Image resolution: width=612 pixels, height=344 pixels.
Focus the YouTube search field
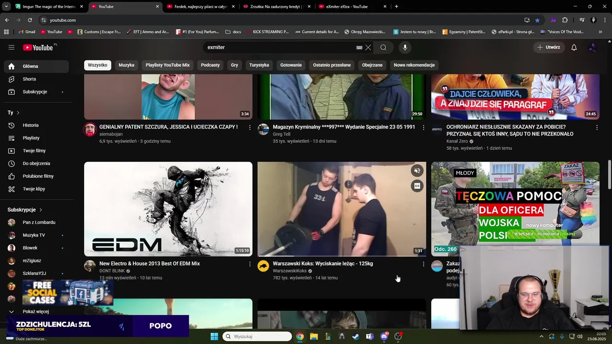[282, 47]
